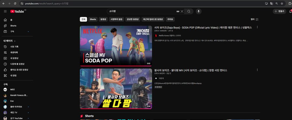Select the 감상한 동영상 filter chip
This screenshot has height=120, width=292.
tap(133, 19)
